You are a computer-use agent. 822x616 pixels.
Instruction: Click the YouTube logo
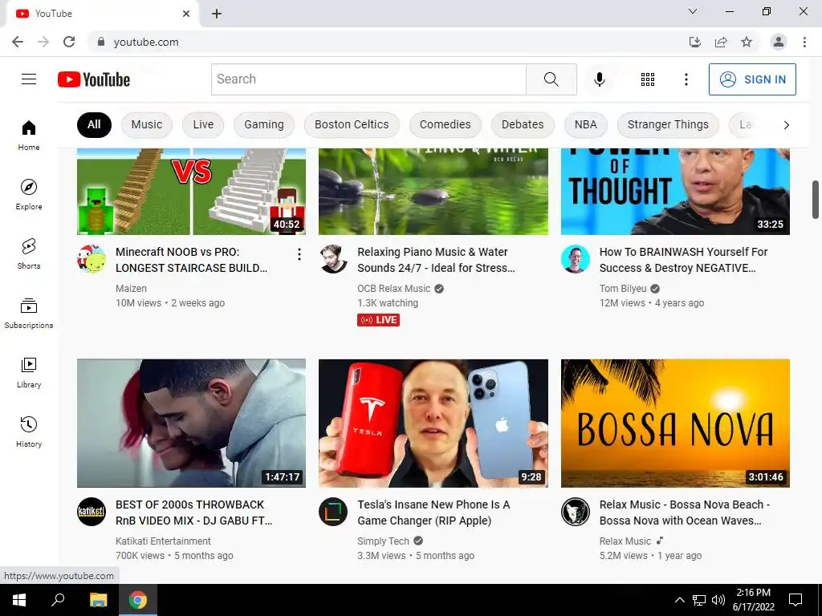coord(94,79)
